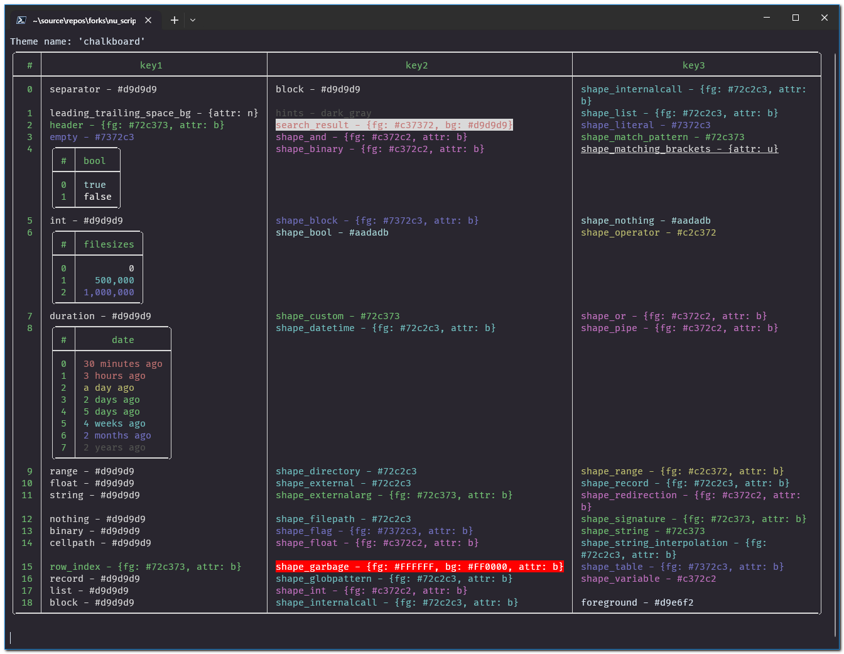Click 'shape_nothing - #aadadb' text

[x=646, y=221]
